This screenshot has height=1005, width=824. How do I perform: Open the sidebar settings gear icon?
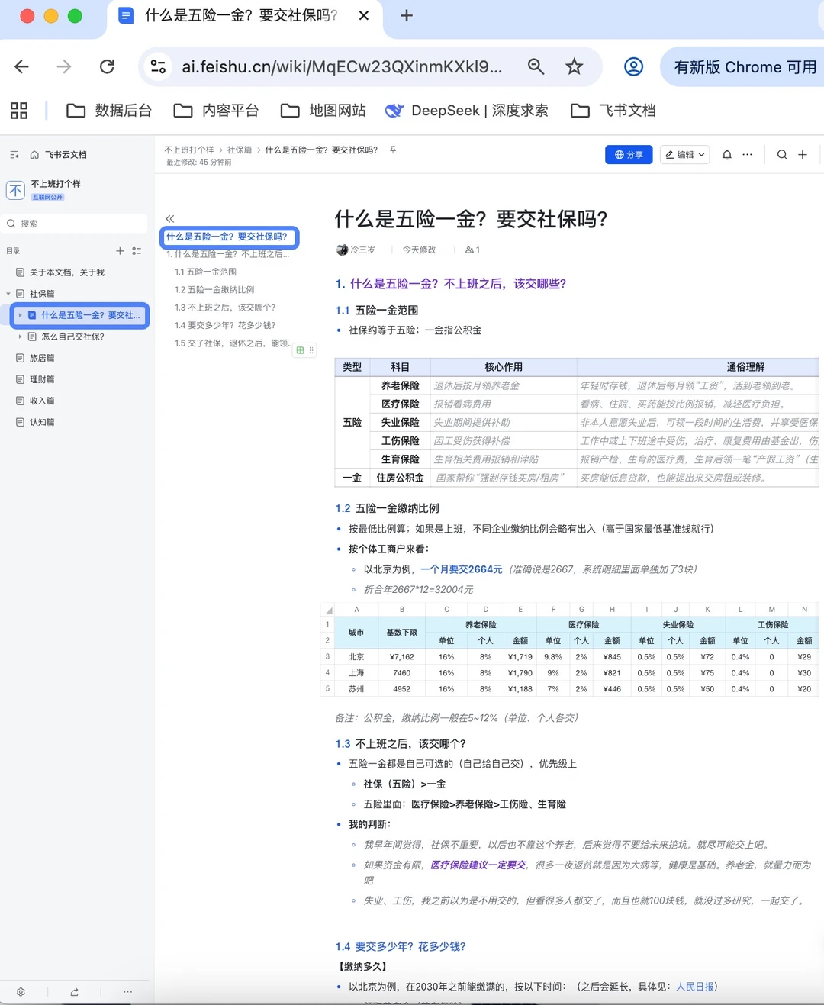click(21, 992)
